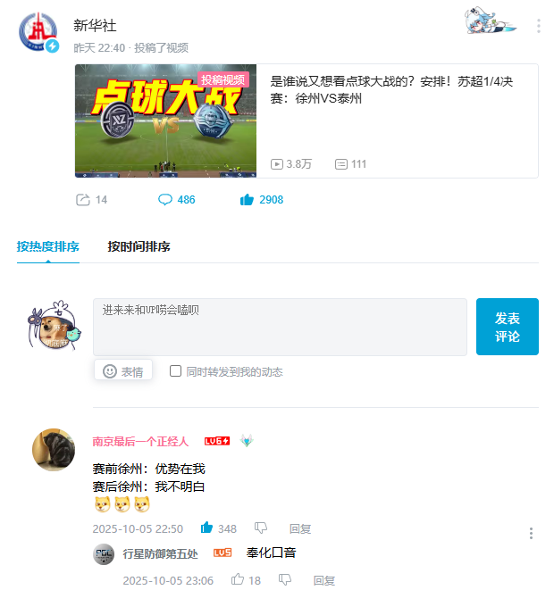Image resolution: width=554 pixels, height=590 pixels.
Task: Click the 发表评论 button
Action: click(x=508, y=327)
